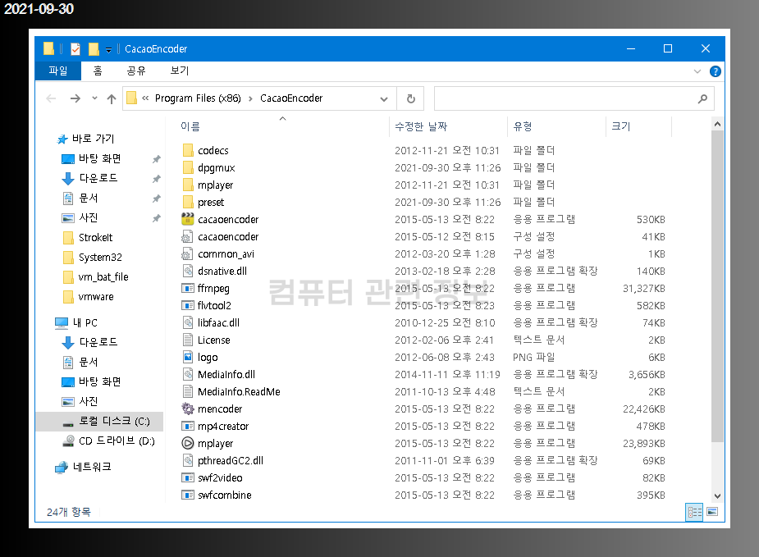Click the mplayer play-circle application icon
The width and height of the screenshot is (759, 557).
click(x=187, y=443)
